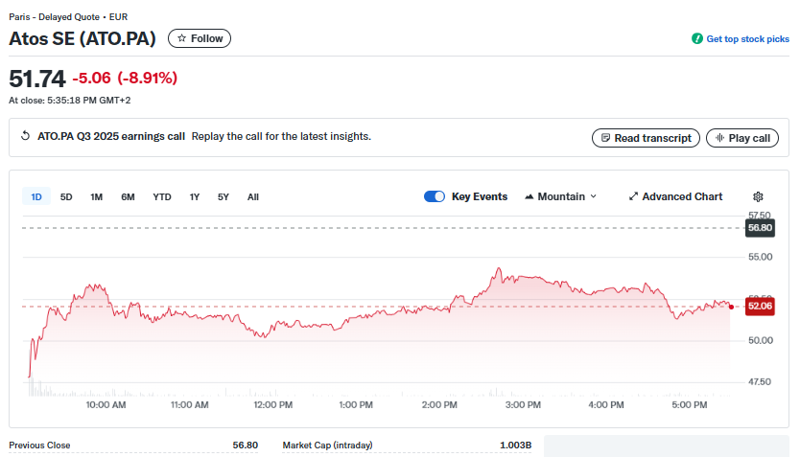
Task: Show the 5Y chart range
Action: [x=224, y=196]
